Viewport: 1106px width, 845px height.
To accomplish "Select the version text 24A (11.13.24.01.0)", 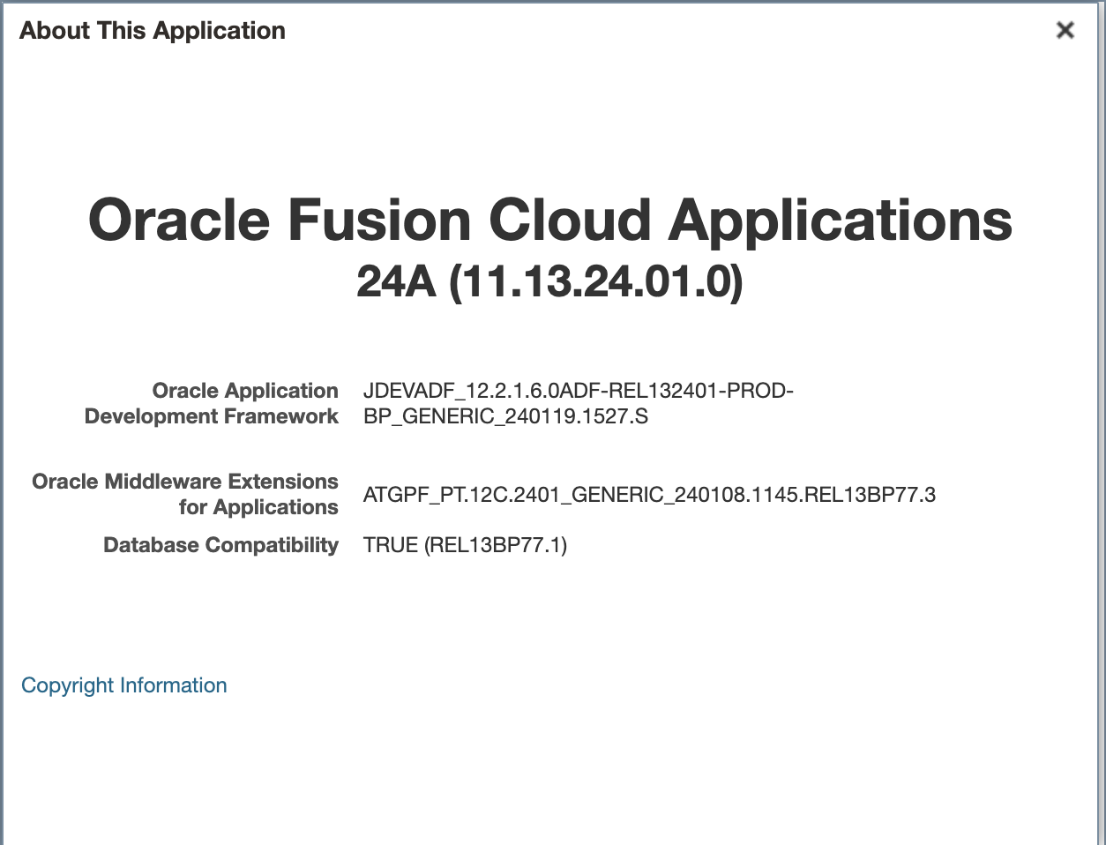I will pyautogui.click(x=550, y=284).
